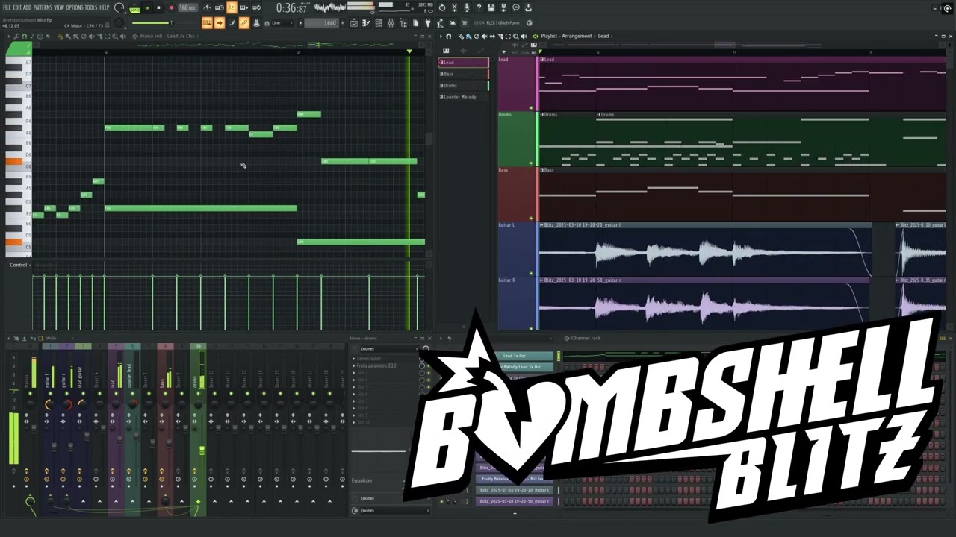
Task: Mute the lead mixer track LED
Action: click(116, 393)
